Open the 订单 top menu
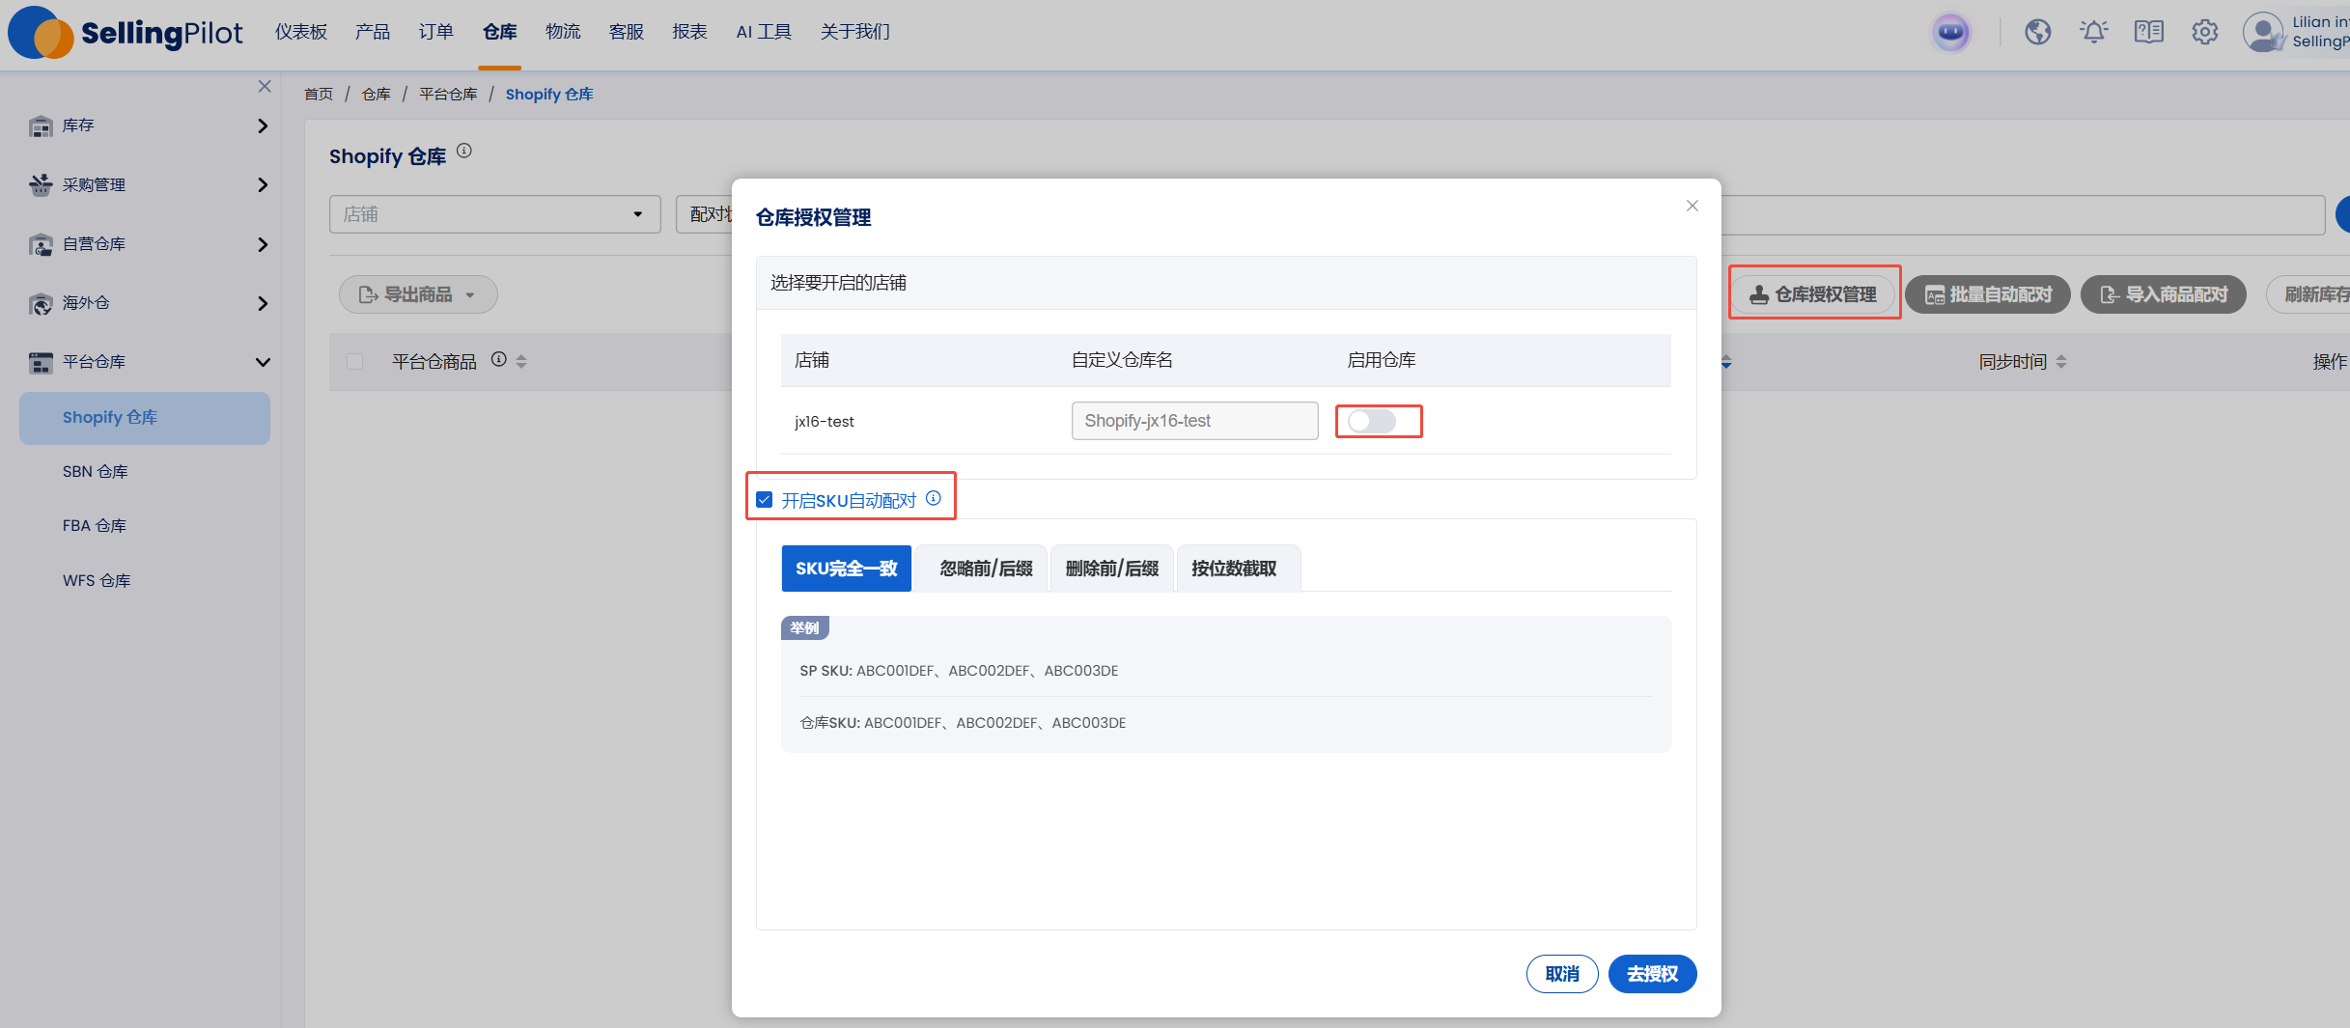2350x1028 pixels. 435,33
